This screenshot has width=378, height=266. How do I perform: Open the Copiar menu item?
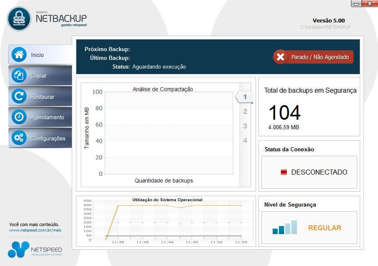40,75
